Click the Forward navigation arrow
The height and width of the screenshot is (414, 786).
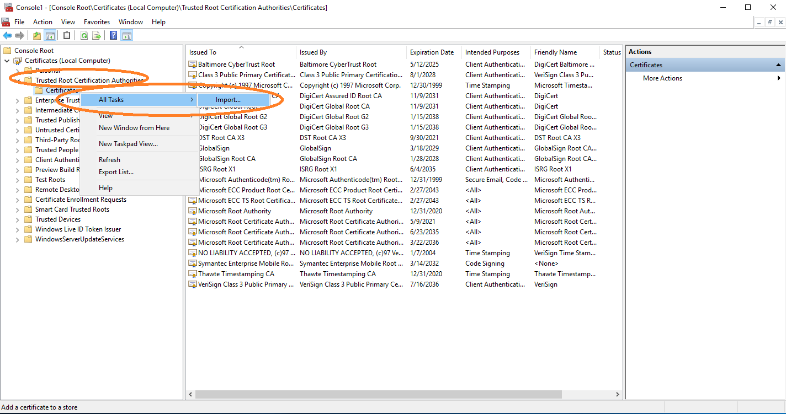(x=20, y=35)
